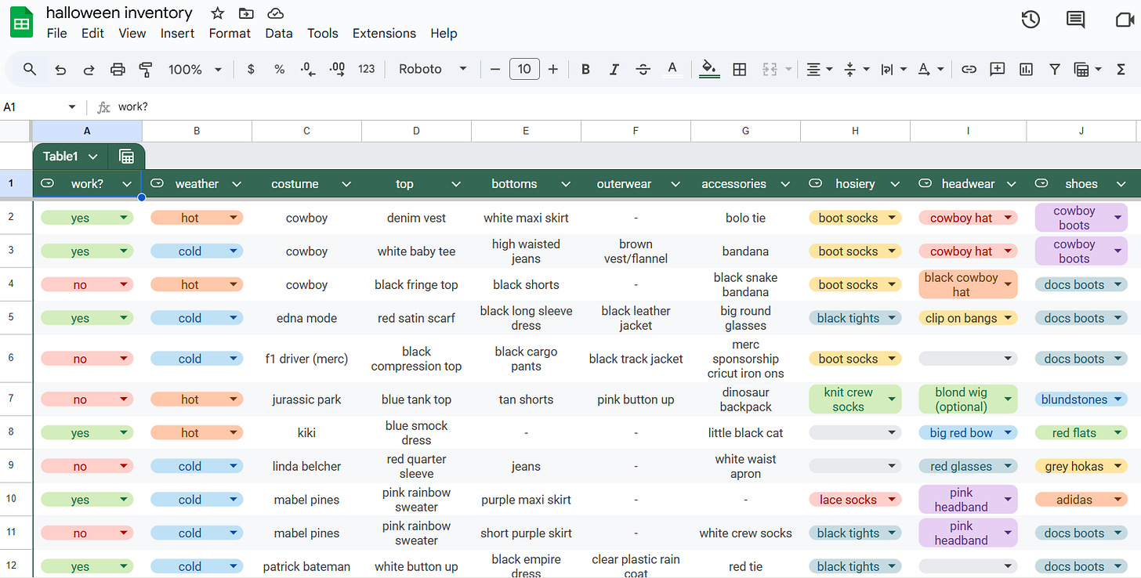Open the Google Sheets home icon
Viewport: 1141px width, 578px height.
click(x=22, y=23)
